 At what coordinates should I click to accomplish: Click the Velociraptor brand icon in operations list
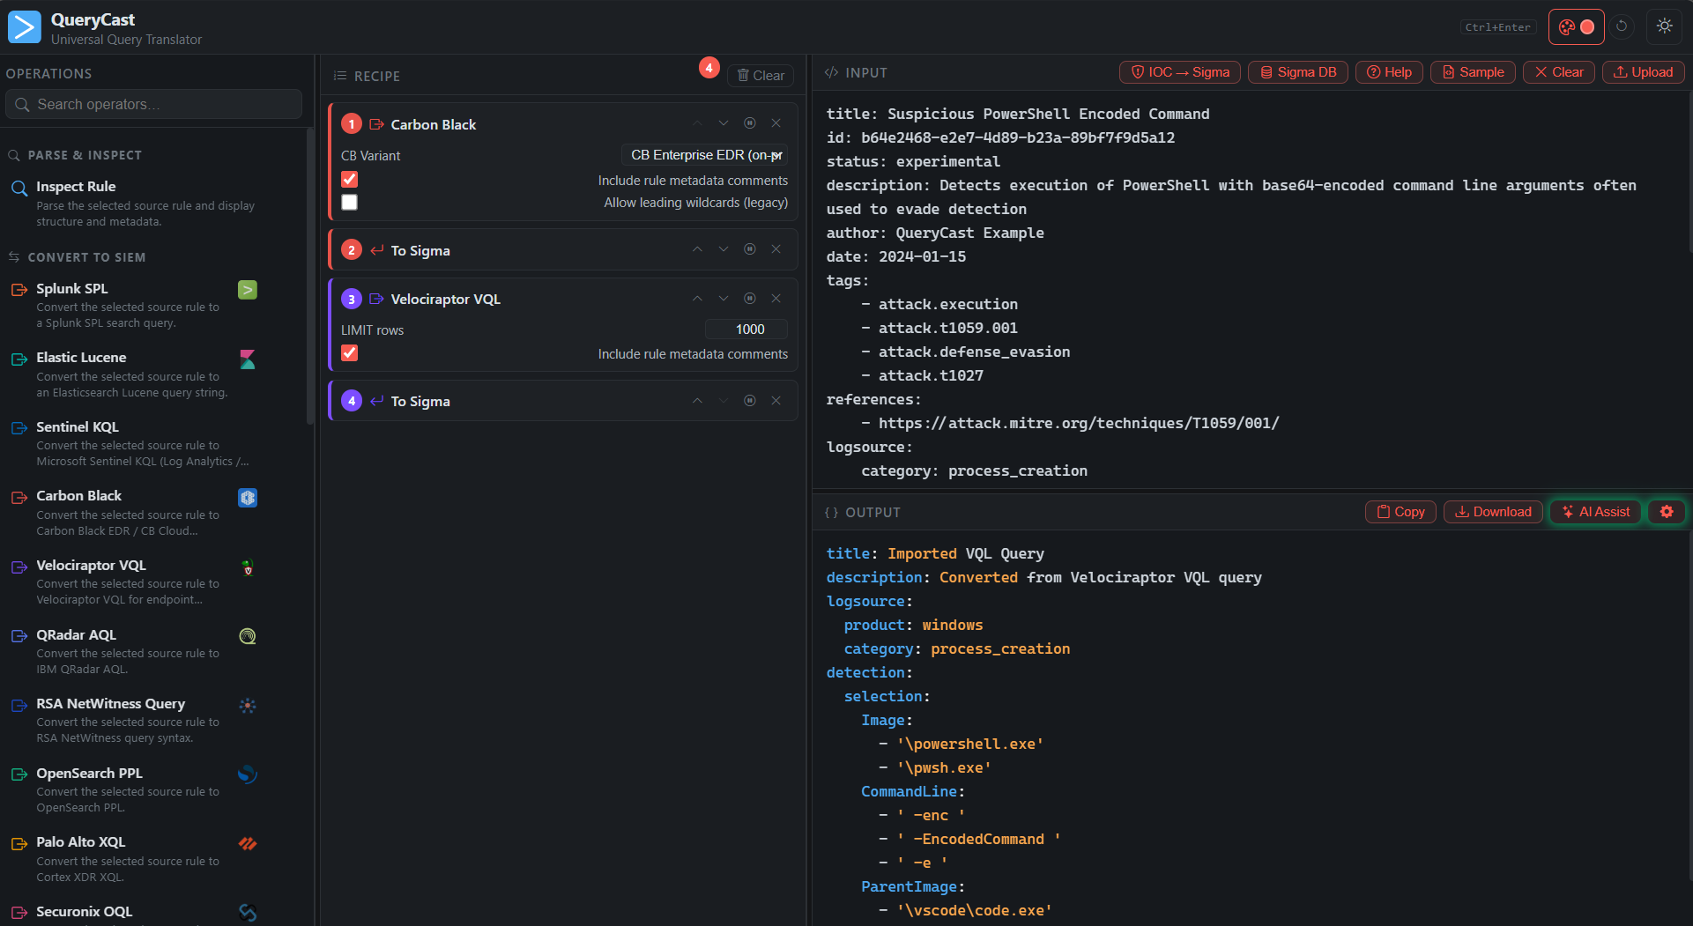click(248, 567)
